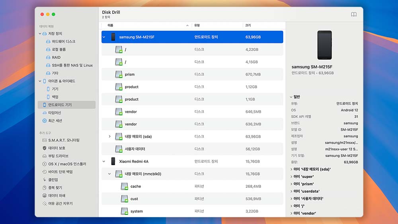Open the help book icon
The image size is (398, 224).
coord(353,14)
